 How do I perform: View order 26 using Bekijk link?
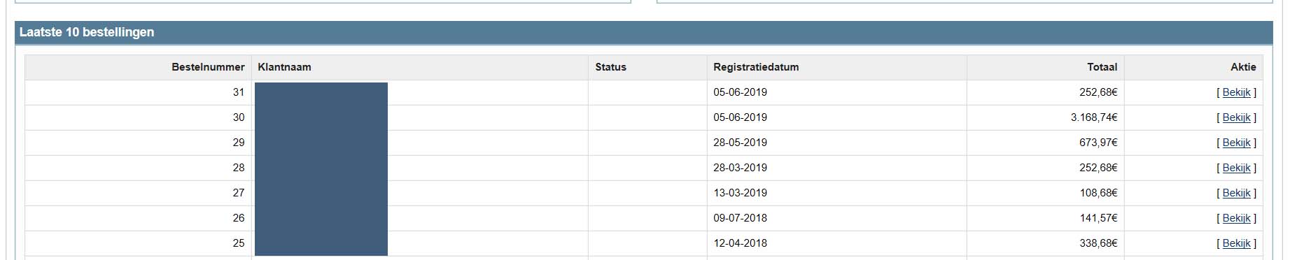pyautogui.click(x=1236, y=218)
